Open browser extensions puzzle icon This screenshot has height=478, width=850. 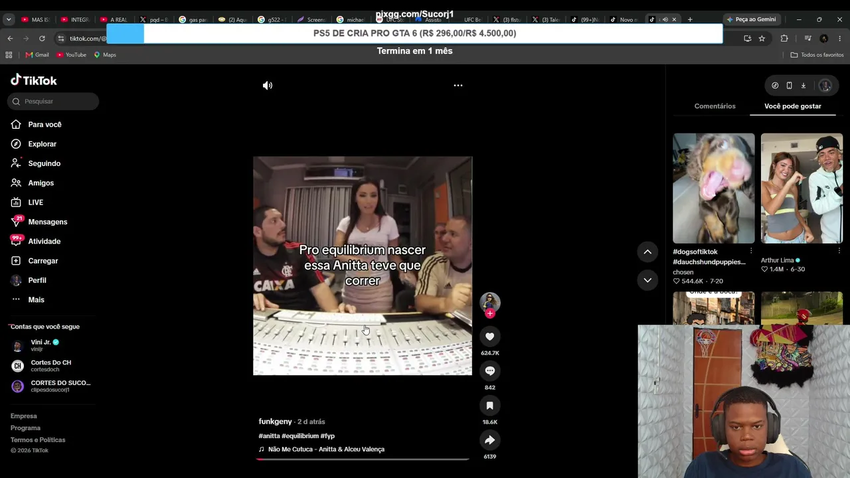coord(784,39)
